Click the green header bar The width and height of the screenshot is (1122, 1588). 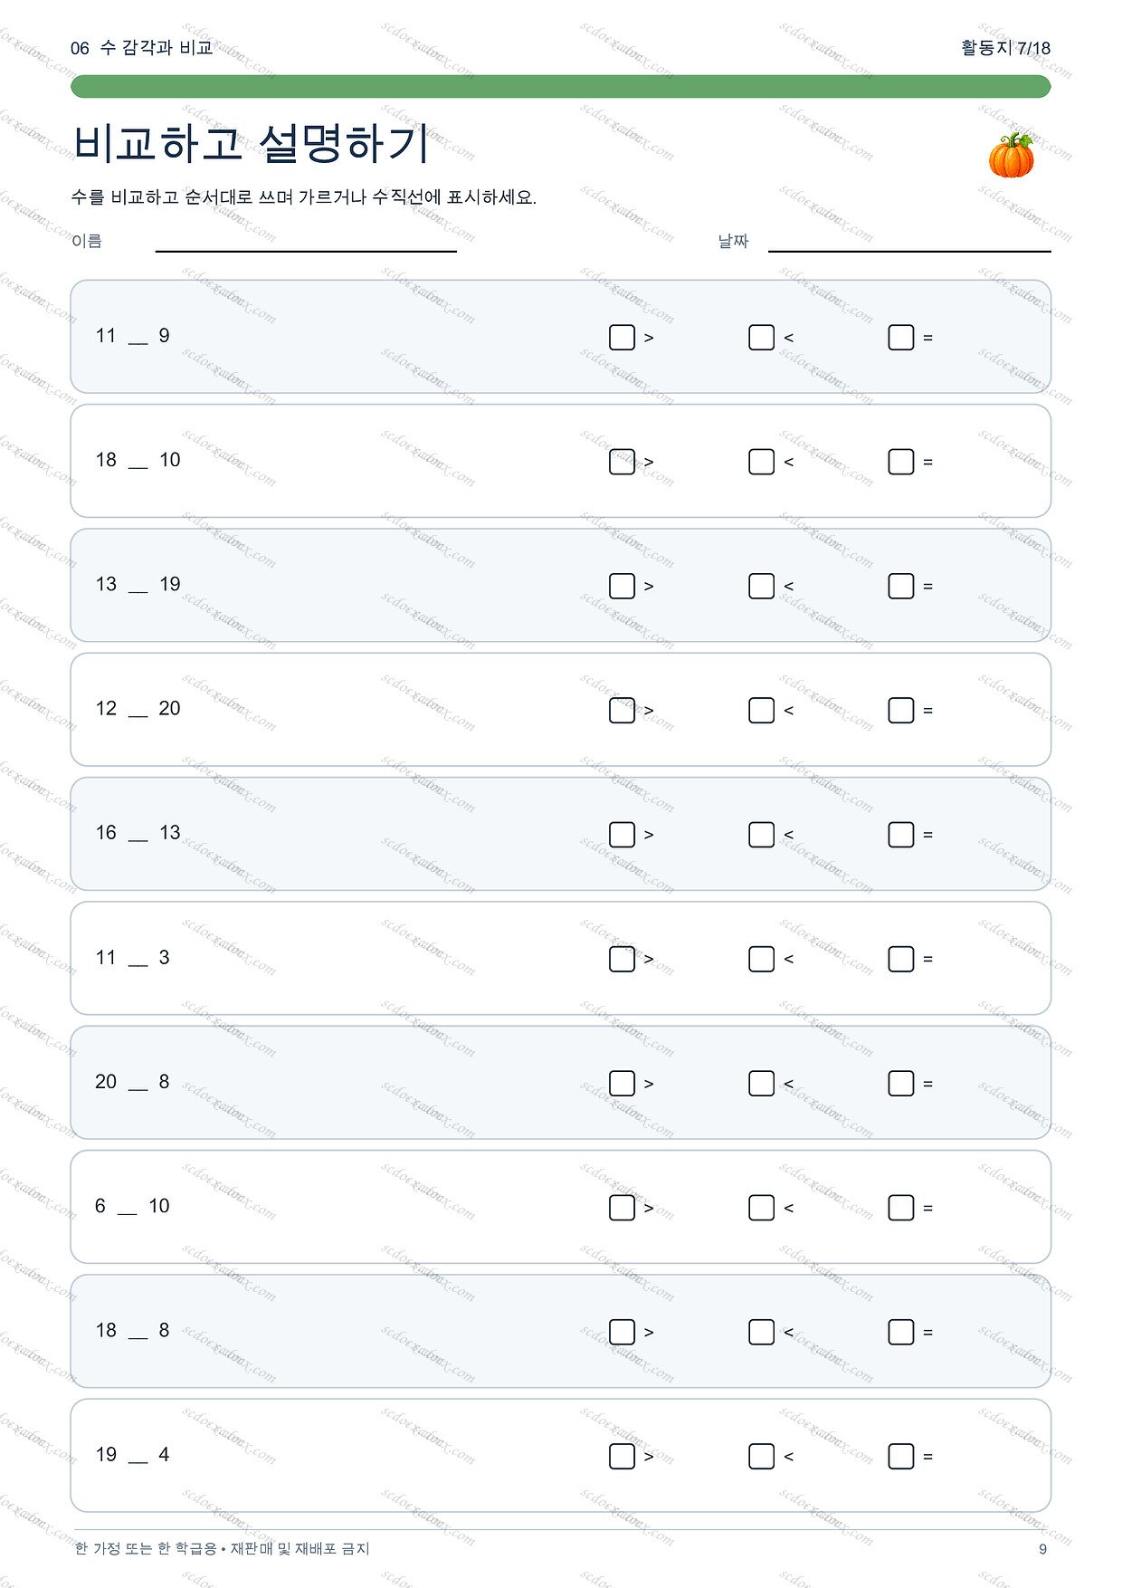click(560, 86)
